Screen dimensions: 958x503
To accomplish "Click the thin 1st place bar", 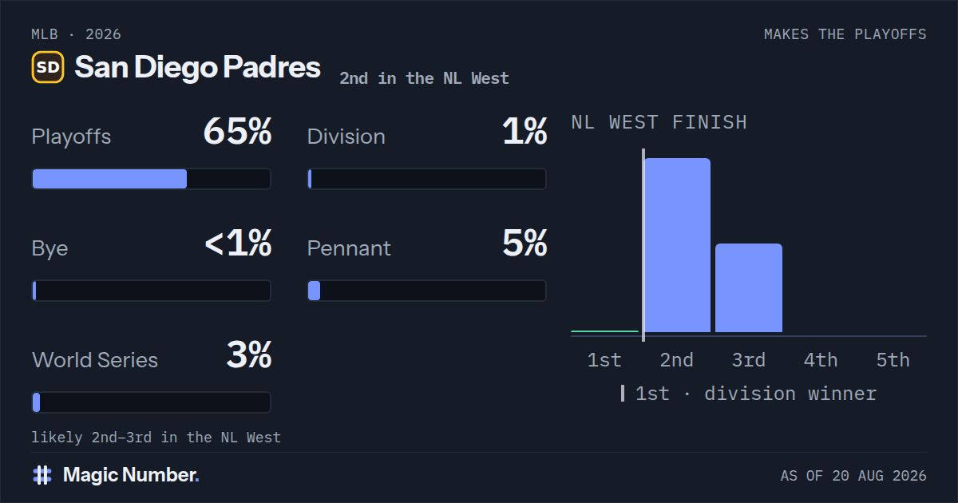I will [604, 331].
